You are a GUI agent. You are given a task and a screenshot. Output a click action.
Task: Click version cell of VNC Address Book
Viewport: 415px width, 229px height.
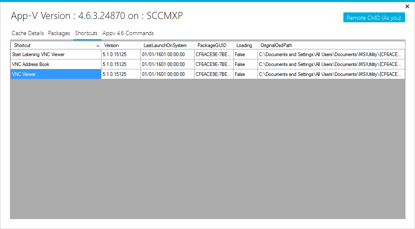121,64
